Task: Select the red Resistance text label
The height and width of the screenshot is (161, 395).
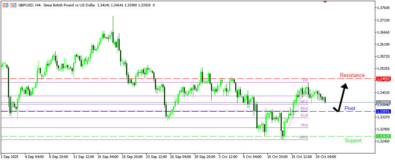Action: tap(352, 75)
